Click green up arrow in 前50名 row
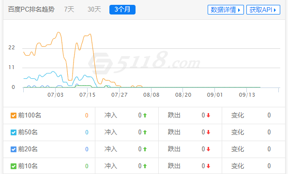Viewport: 288px width, 174px height. coord(145,132)
